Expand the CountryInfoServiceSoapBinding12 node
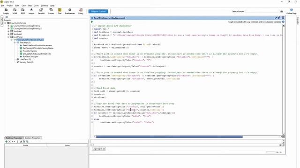This screenshot has height=168, width=300. [8, 28]
